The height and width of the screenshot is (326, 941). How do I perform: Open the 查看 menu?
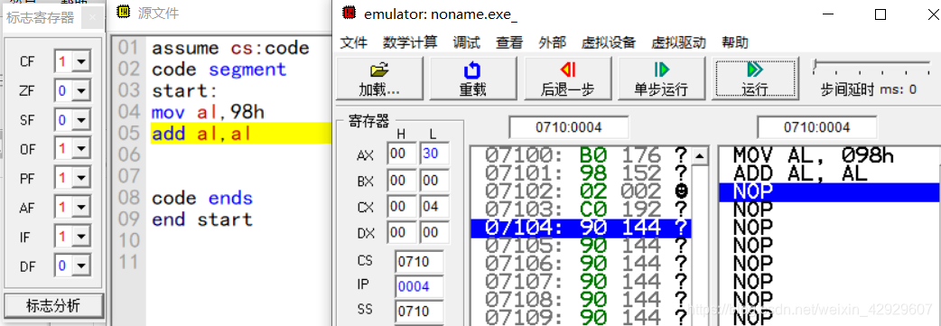coord(509,42)
